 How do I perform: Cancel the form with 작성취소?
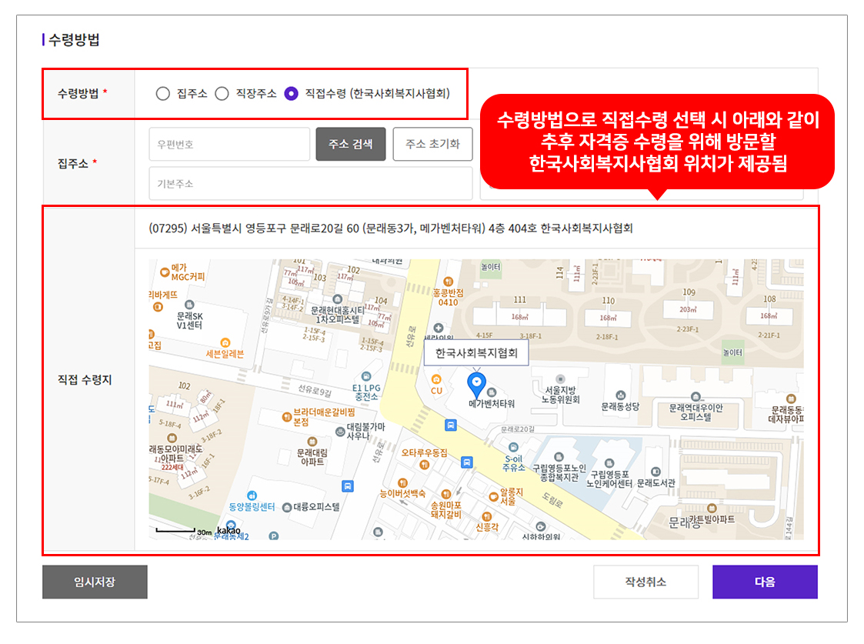coord(645,582)
